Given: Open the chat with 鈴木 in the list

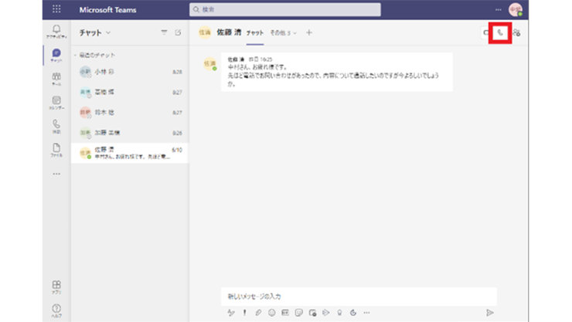Looking at the screenshot, I should click(130, 113).
